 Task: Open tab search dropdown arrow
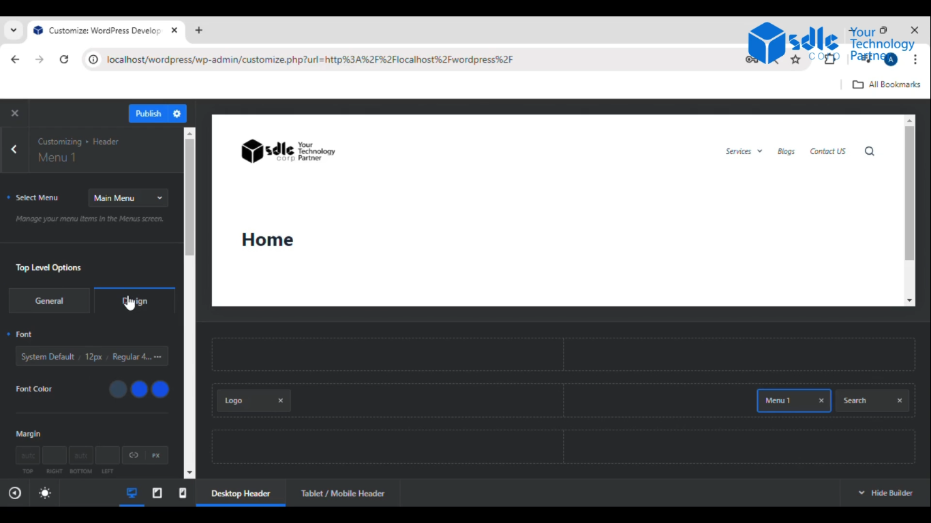[x=13, y=30]
